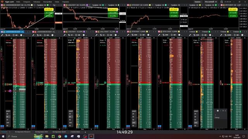Open price step 500 dropdown in ETHUSDT 8,96% order book

click(x=135, y=35)
